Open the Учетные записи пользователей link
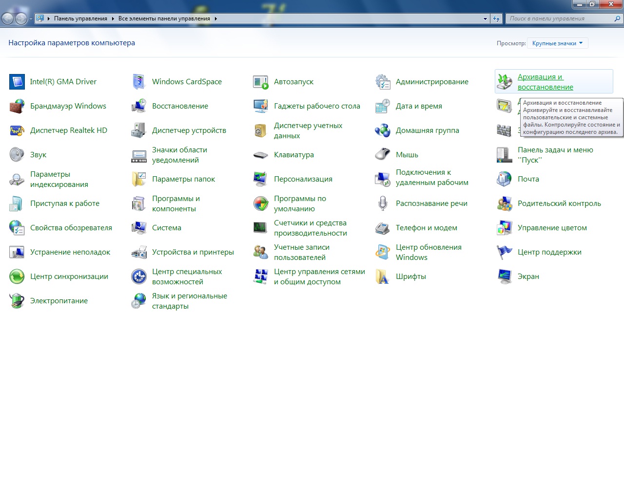This screenshot has height=479, width=624. [x=302, y=252]
